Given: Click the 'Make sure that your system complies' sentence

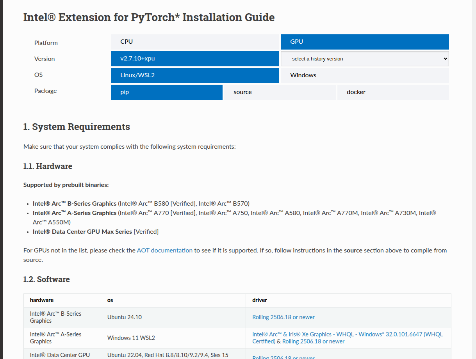Looking at the screenshot, I should click(x=130, y=147).
